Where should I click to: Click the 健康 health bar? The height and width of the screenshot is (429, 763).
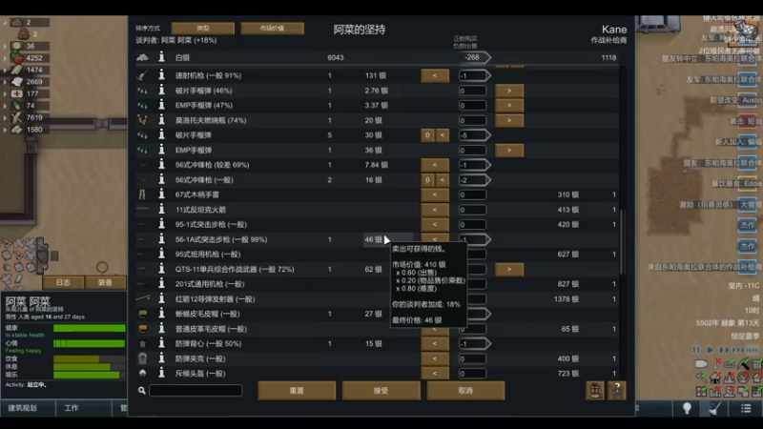pos(90,328)
